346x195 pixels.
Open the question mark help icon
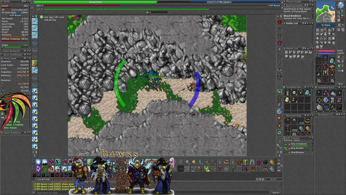[x=333, y=30]
